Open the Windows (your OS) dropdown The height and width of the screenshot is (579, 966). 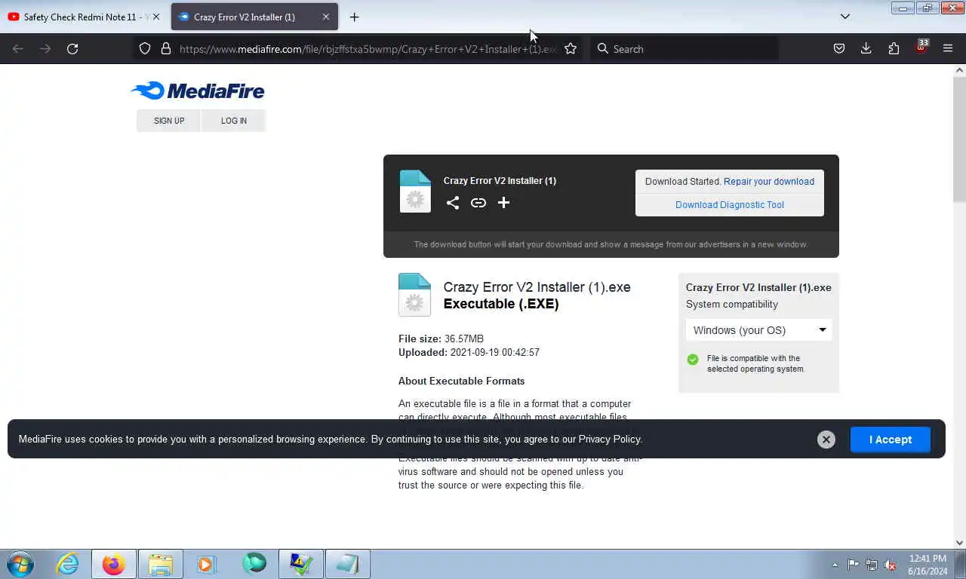click(758, 330)
